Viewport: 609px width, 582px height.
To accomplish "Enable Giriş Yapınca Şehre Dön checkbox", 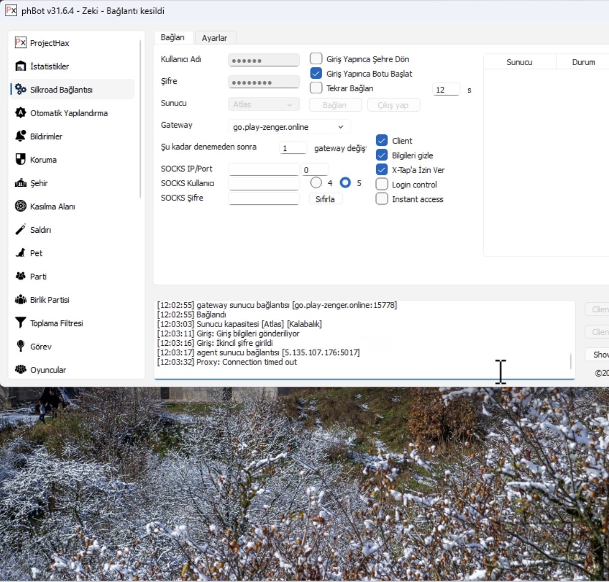I will (316, 59).
